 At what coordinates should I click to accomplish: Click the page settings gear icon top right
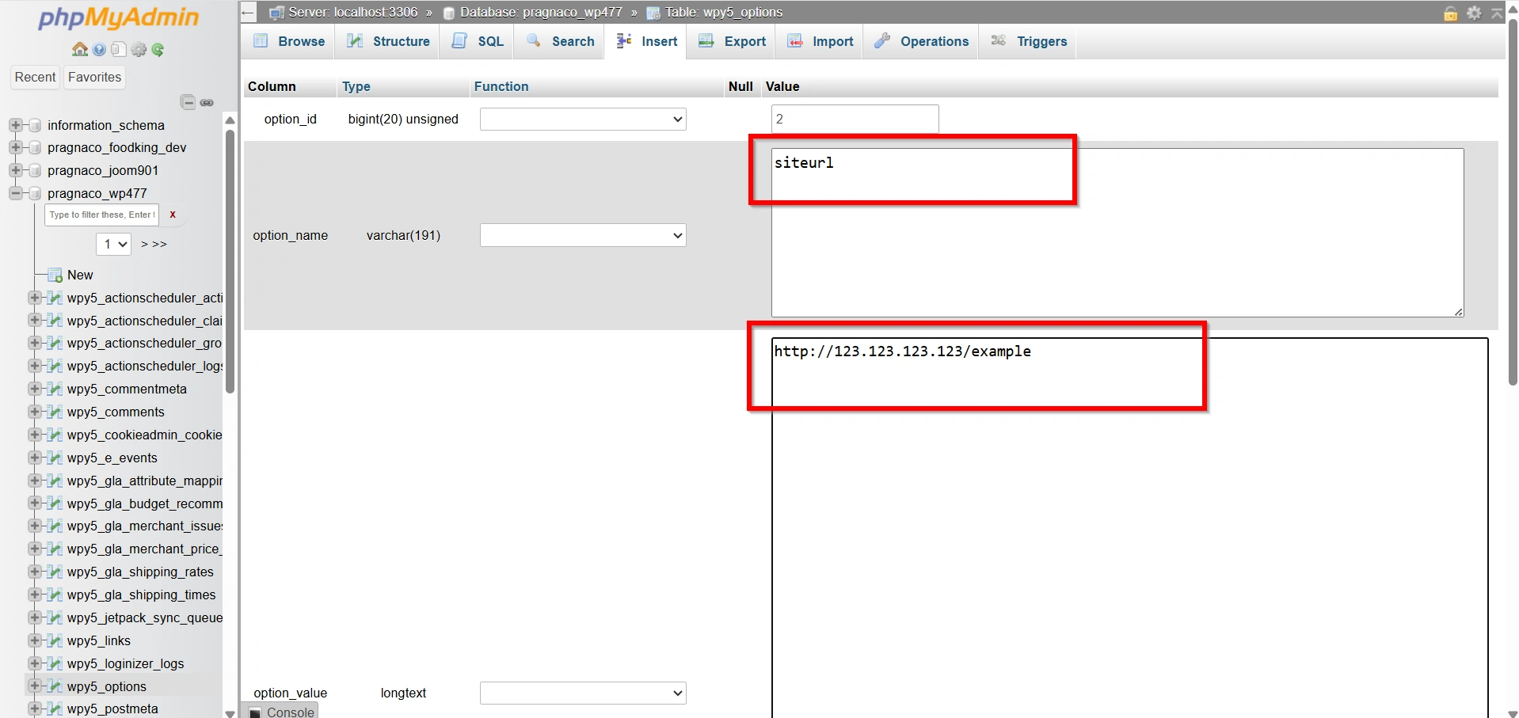1474,13
